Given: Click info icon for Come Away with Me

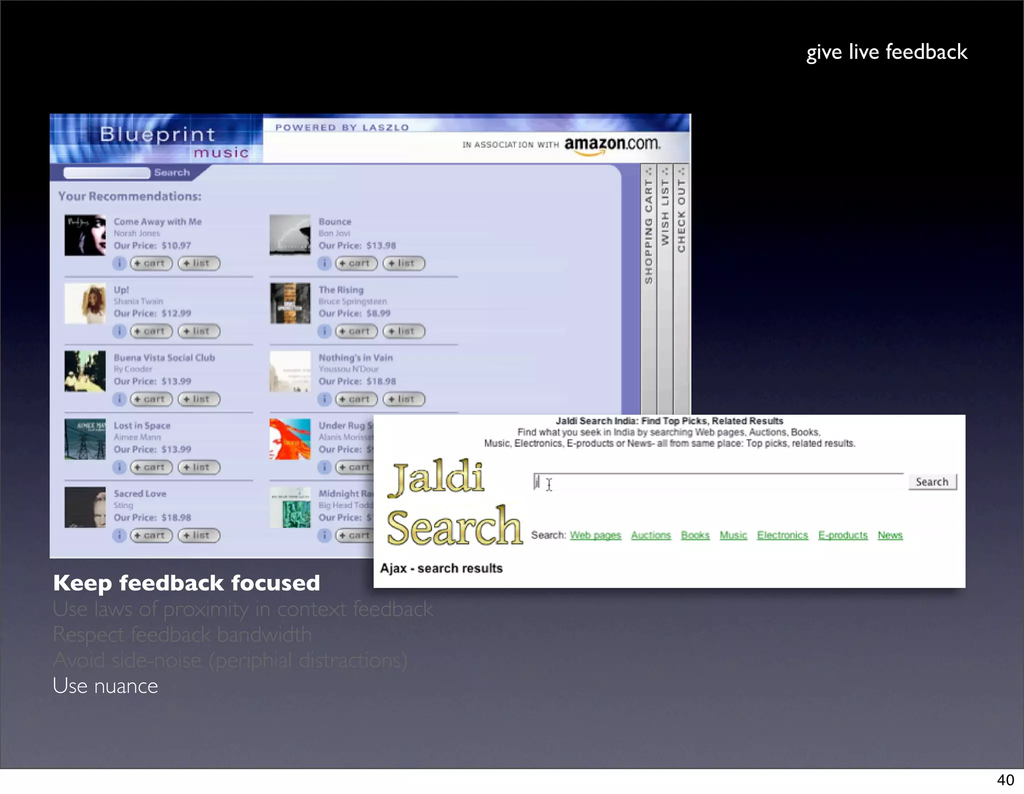Looking at the screenshot, I should tap(119, 263).
